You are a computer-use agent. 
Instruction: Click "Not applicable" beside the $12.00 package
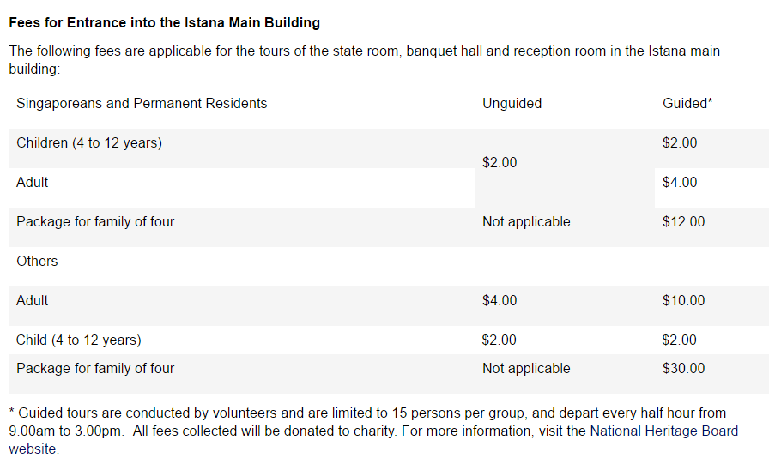tap(526, 221)
